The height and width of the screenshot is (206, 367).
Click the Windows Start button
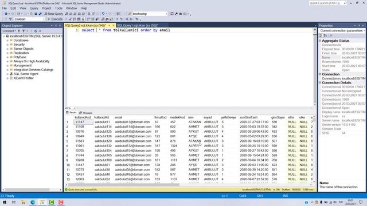click(x=5, y=202)
